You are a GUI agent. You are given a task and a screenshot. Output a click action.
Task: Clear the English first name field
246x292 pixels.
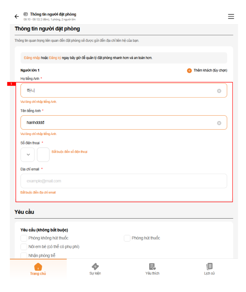219,123
